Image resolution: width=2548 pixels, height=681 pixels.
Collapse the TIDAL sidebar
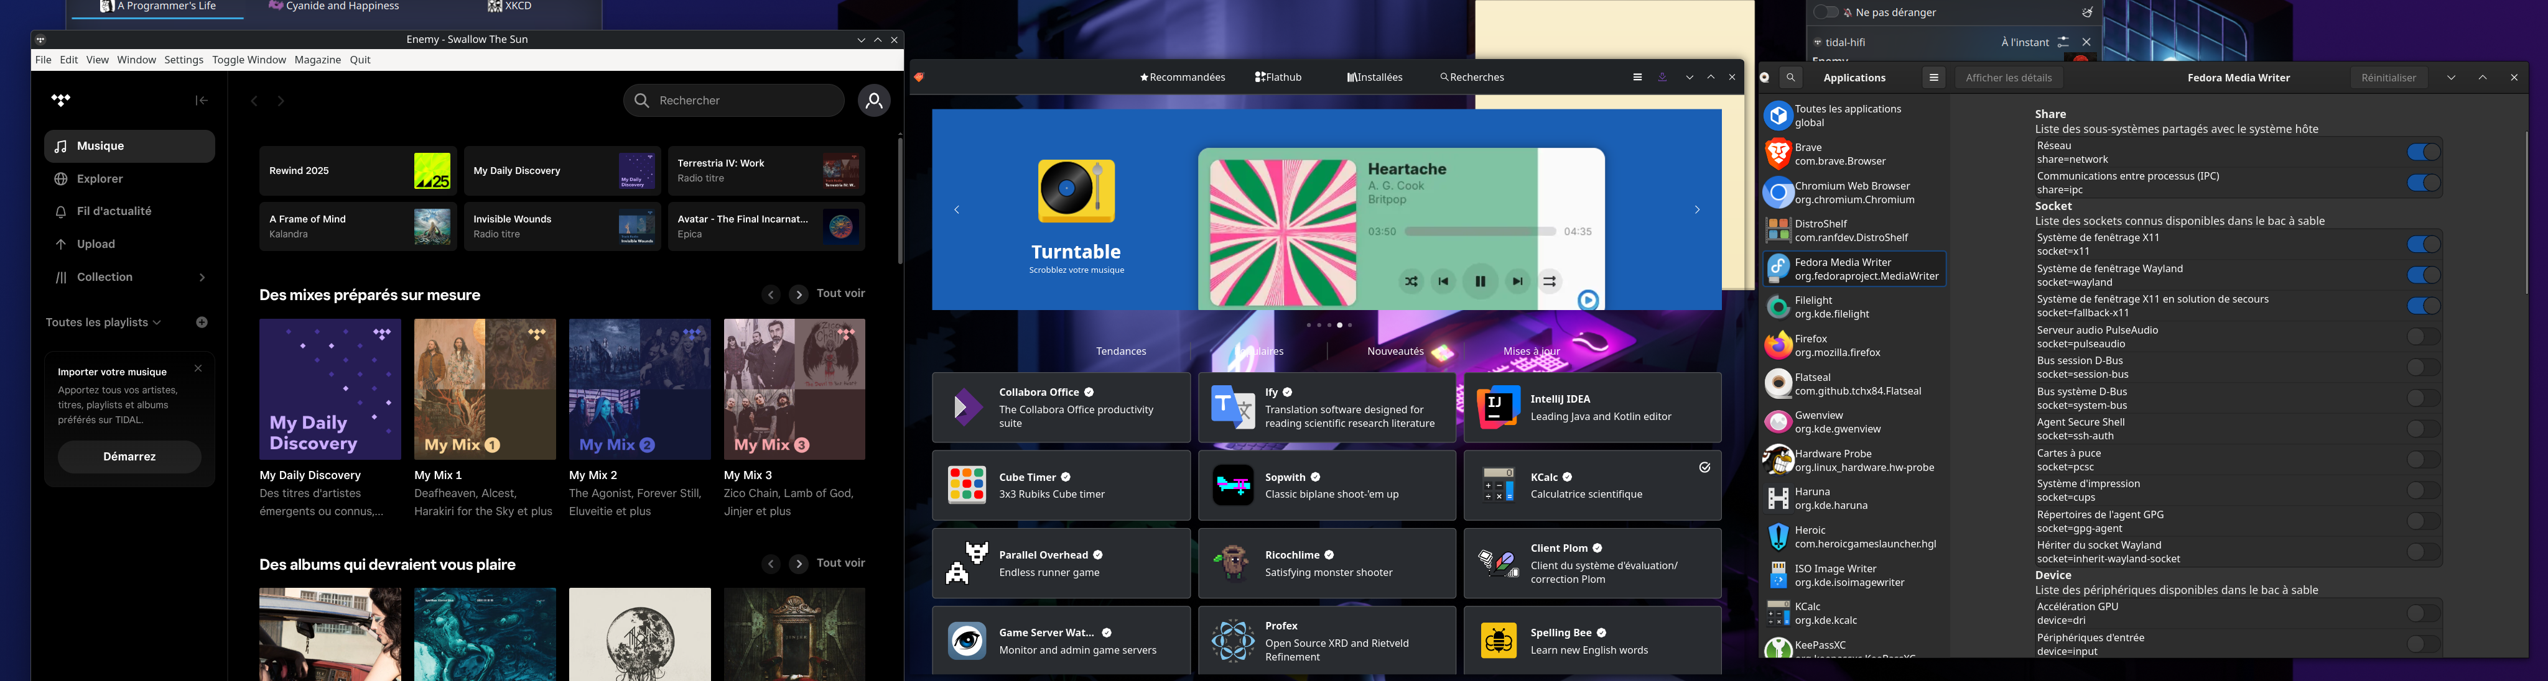201,100
